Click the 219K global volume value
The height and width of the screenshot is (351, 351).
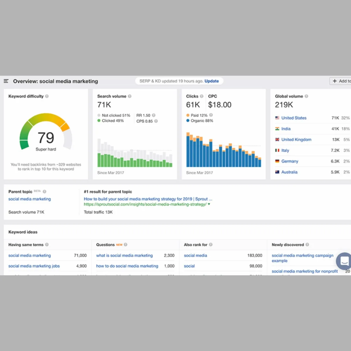284,105
